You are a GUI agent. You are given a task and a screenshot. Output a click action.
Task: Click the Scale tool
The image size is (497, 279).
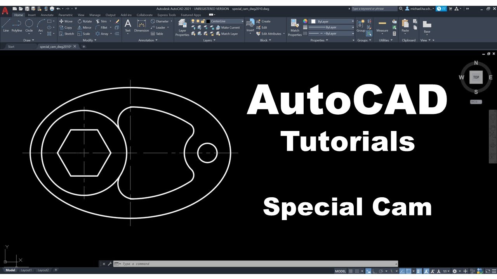(84, 34)
